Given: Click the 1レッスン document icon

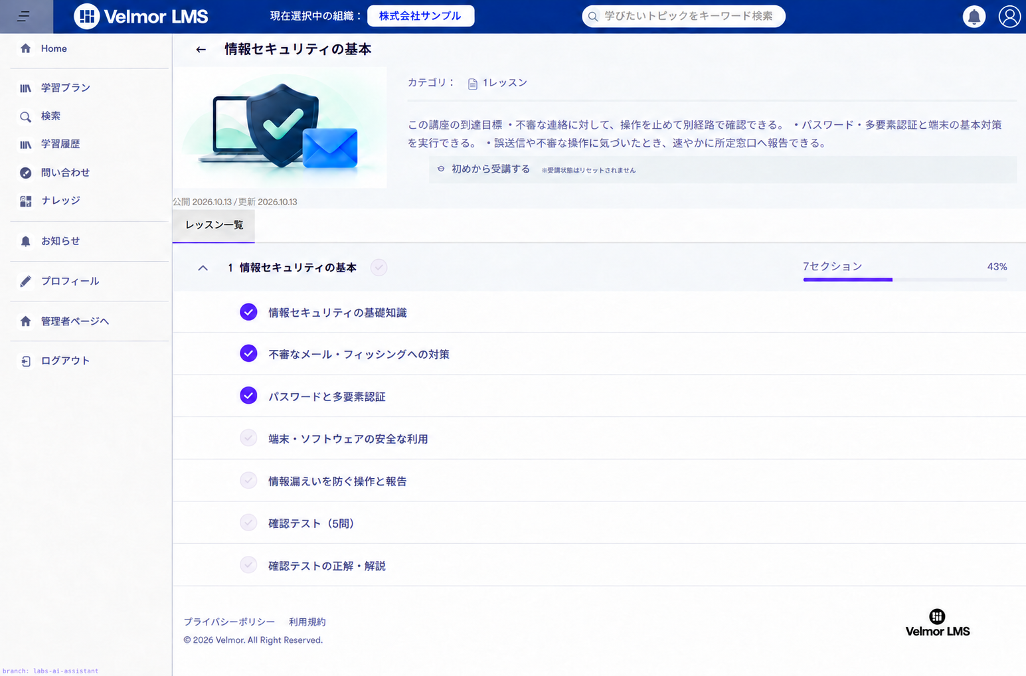Looking at the screenshot, I should (x=473, y=84).
